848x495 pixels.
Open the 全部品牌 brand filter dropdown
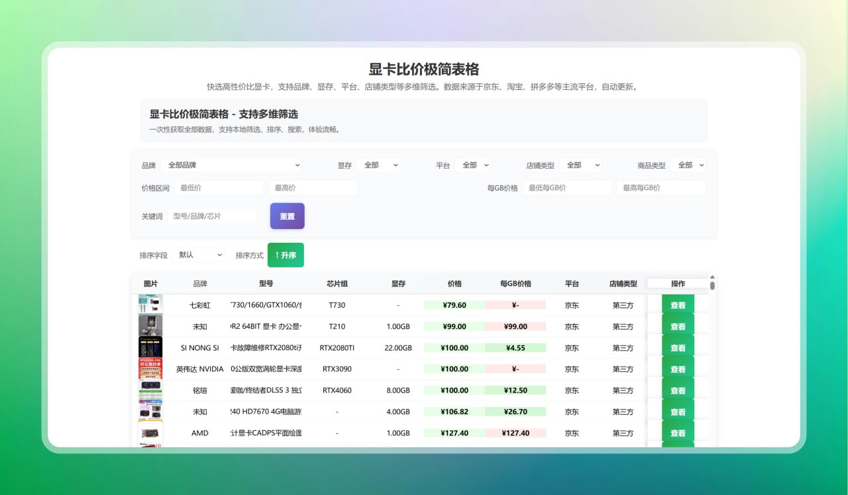pos(232,165)
